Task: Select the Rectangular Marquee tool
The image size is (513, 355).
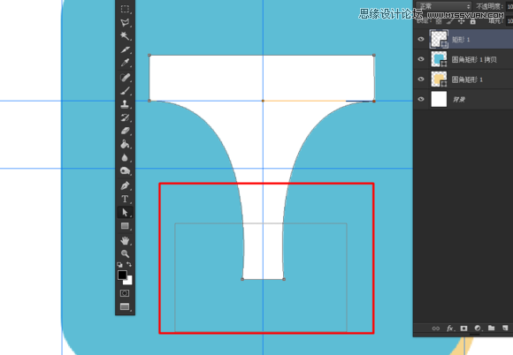Action: pyautogui.click(x=125, y=9)
